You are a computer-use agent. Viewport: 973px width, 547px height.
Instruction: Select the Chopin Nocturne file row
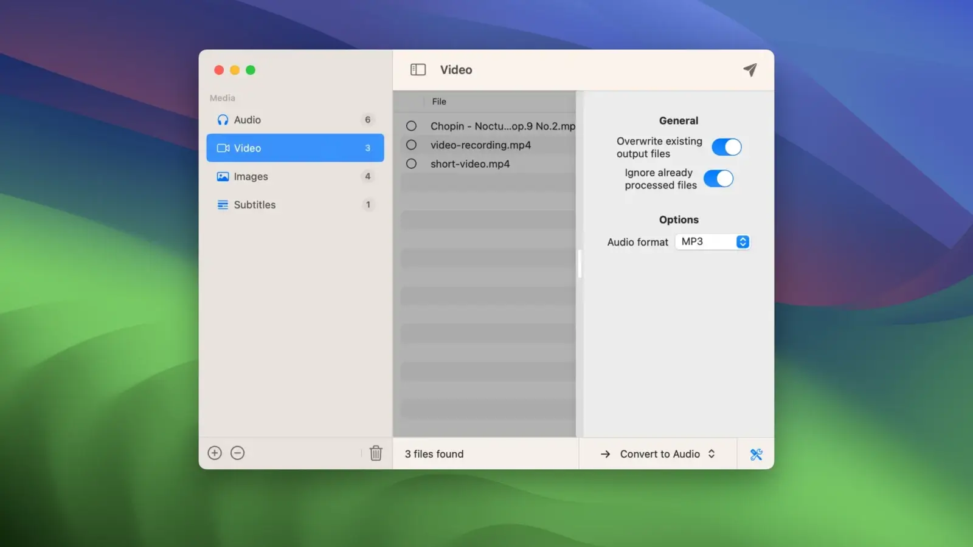[x=502, y=126]
